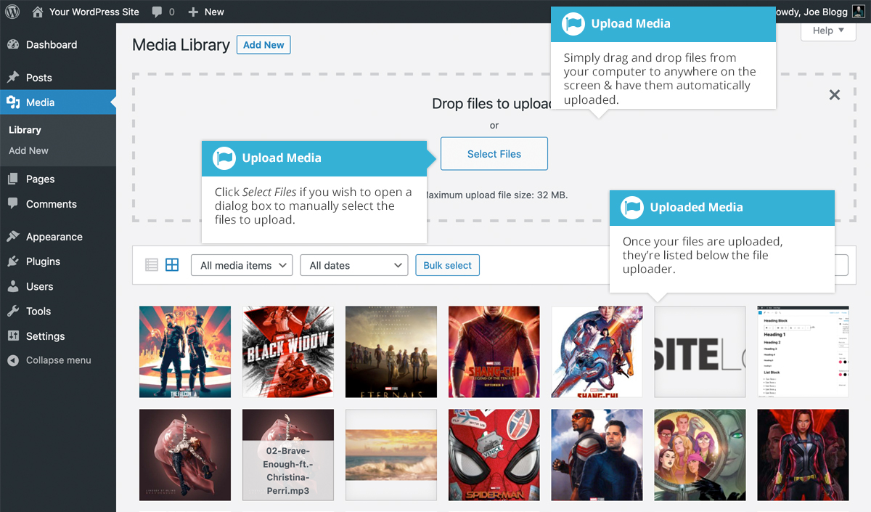The width and height of the screenshot is (871, 512).
Task: Open Tools in the sidebar
Action: [58, 311]
